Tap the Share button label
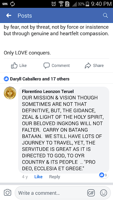Screen dimensions: 113x201 98,66
